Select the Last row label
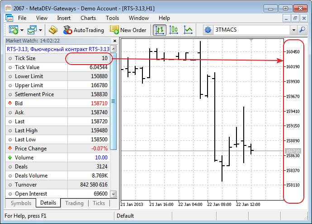The image size is (312, 224). (x=20, y=121)
